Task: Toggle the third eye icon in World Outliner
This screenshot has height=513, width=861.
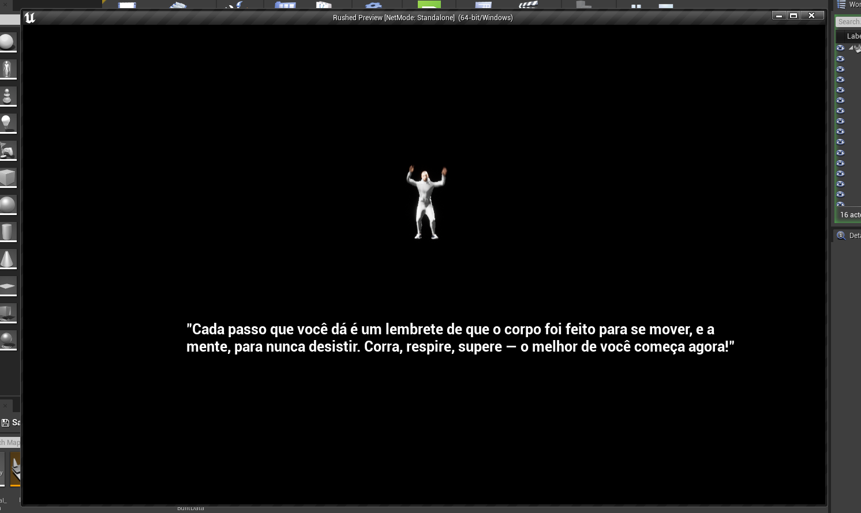Action: tap(840, 69)
